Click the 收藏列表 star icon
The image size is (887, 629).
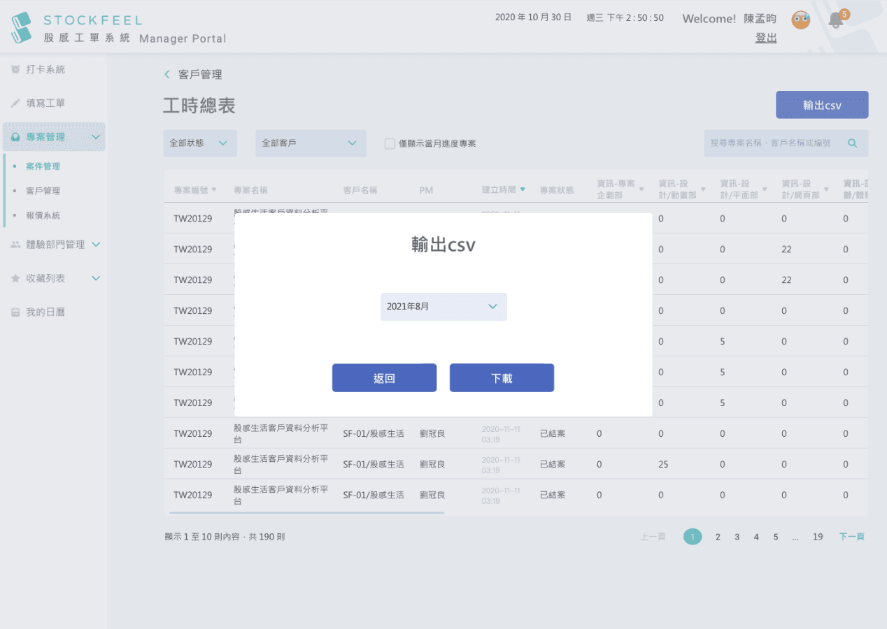(x=15, y=278)
